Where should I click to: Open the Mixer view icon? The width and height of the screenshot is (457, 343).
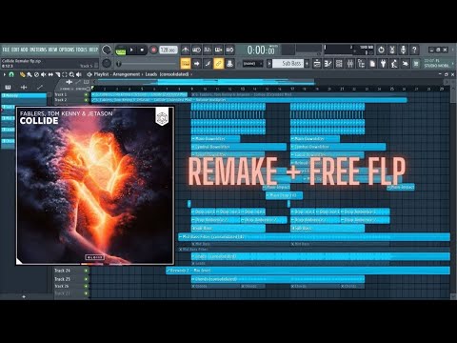click(350, 64)
